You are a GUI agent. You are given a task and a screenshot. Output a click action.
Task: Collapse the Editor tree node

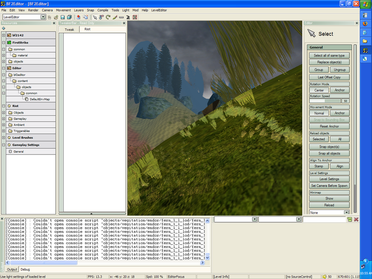coord(4,68)
